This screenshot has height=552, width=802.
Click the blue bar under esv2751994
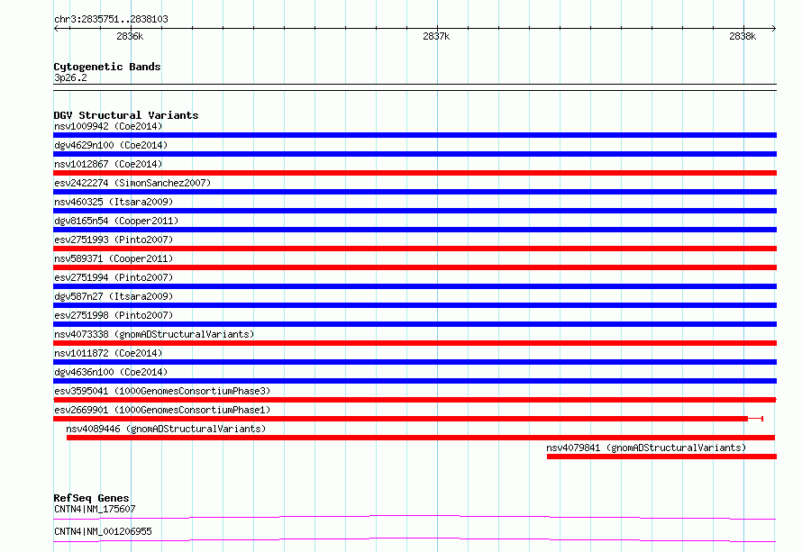(415, 286)
